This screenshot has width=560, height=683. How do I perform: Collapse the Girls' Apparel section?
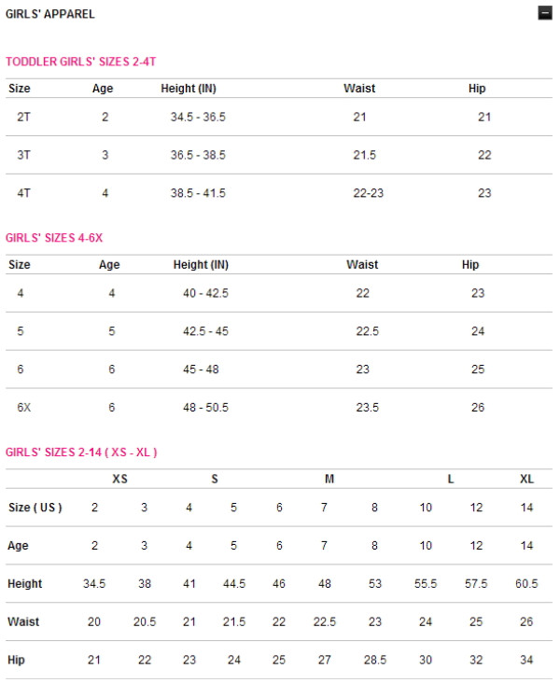[x=545, y=14]
